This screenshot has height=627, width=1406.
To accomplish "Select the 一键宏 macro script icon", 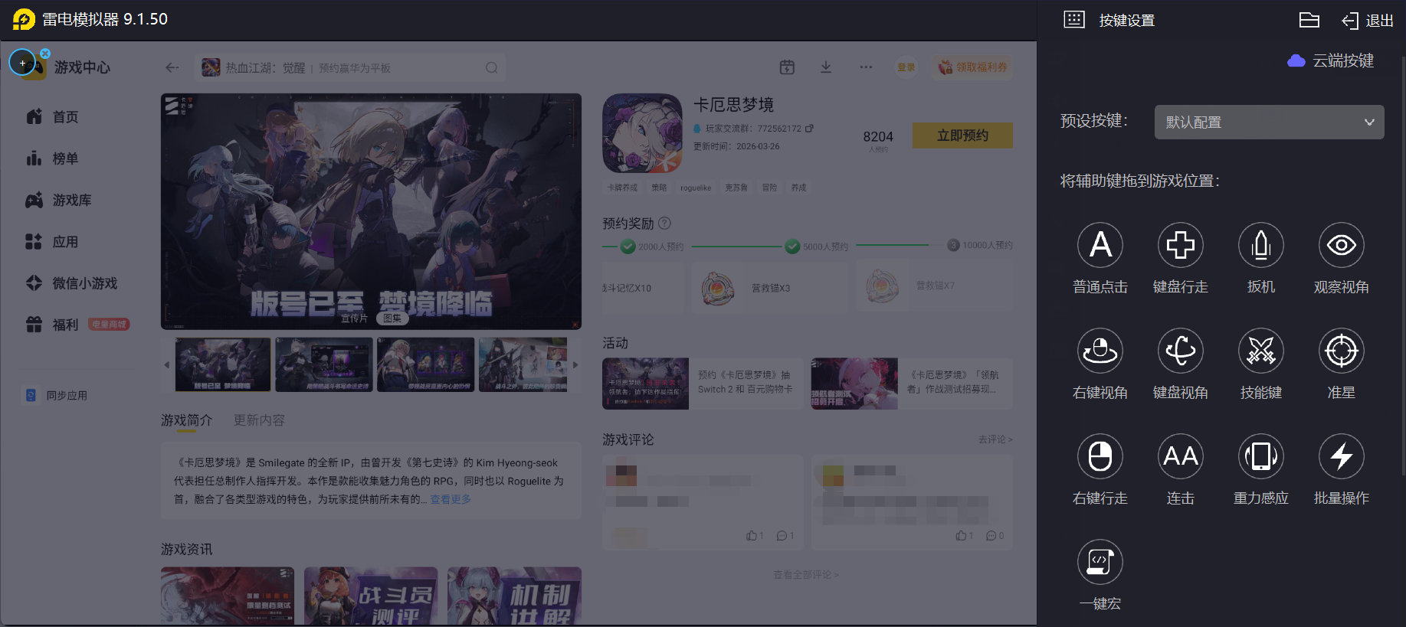I will point(1100,562).
